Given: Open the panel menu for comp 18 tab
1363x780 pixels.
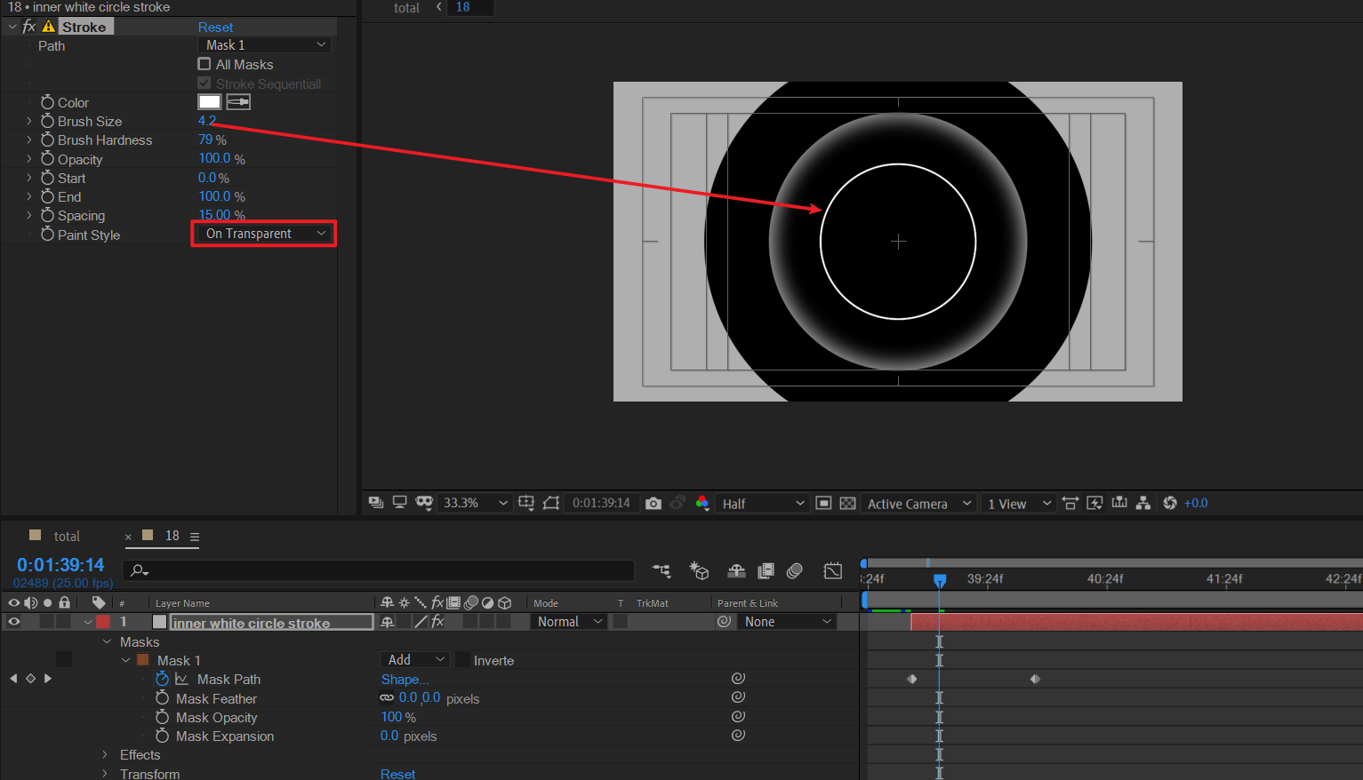Looking at the screenshot, I should point(195,537).
